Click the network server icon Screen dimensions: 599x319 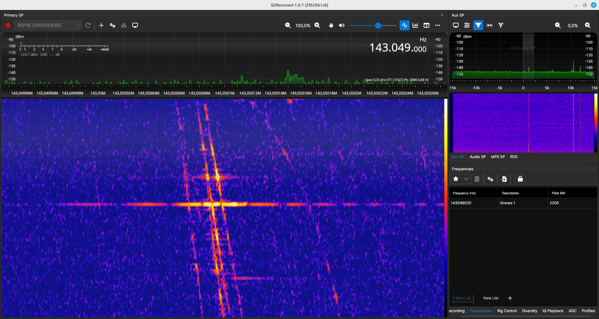tap(124, 25)
